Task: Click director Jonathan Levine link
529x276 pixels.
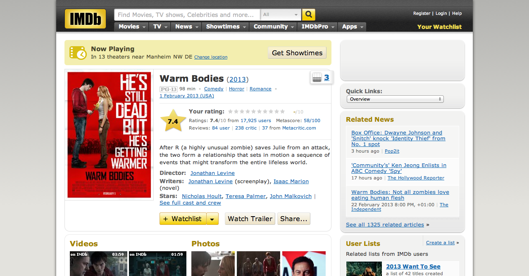Action: 212,173
